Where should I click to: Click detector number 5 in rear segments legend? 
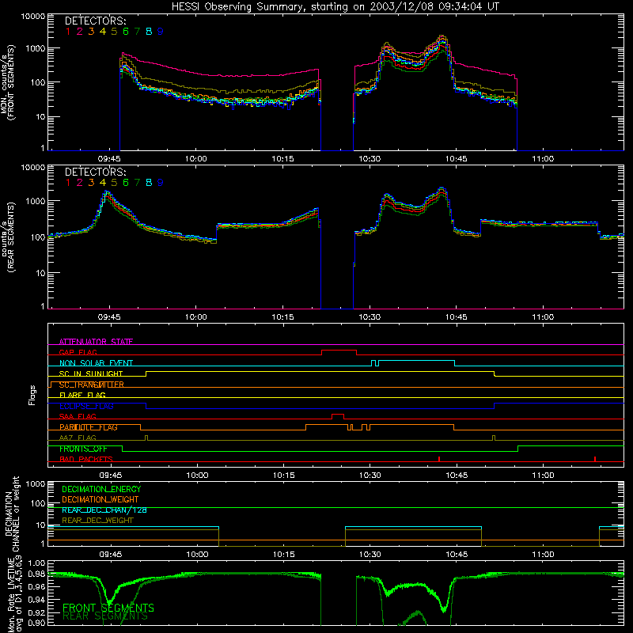tap(114, 183)
